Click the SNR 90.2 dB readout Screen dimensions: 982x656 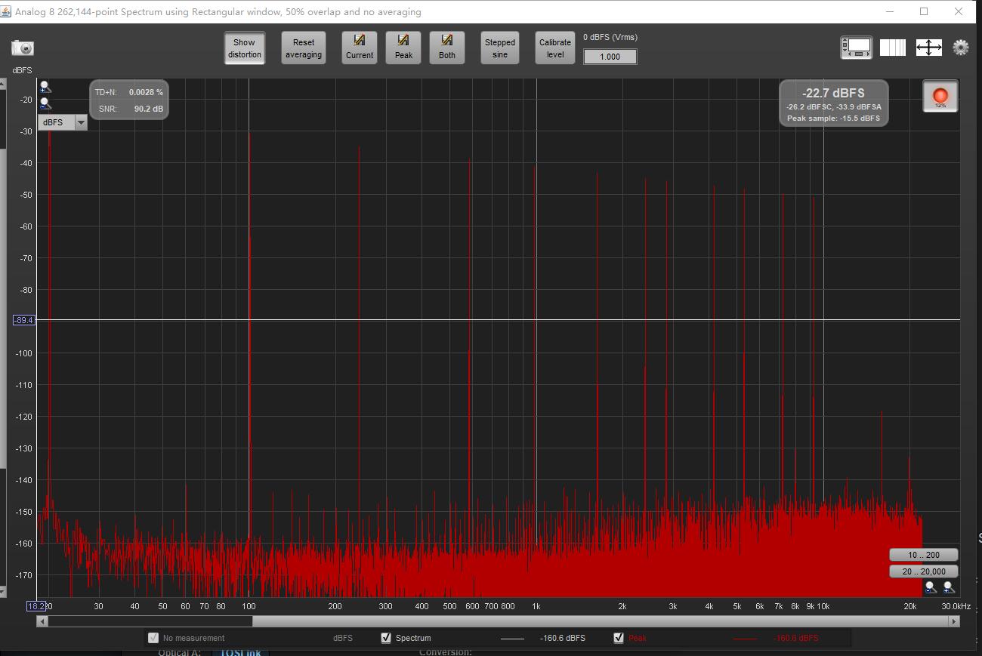click(x=131, y=109)
